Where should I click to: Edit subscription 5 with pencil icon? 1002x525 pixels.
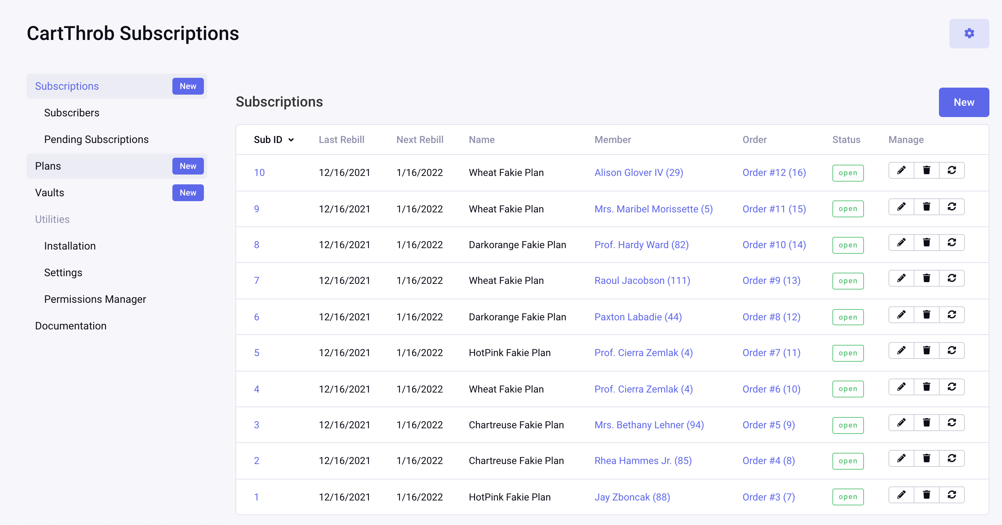(901, 351)
